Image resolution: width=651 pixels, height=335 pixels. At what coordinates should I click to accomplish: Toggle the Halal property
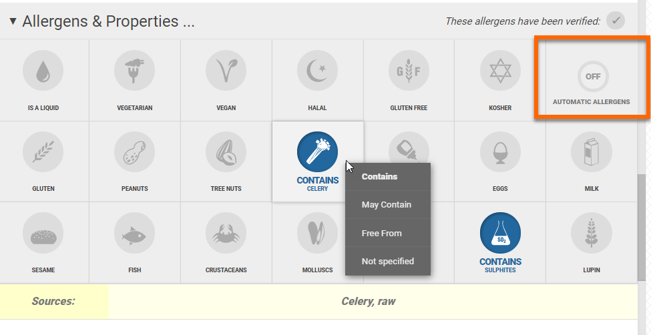pos(317,71)
